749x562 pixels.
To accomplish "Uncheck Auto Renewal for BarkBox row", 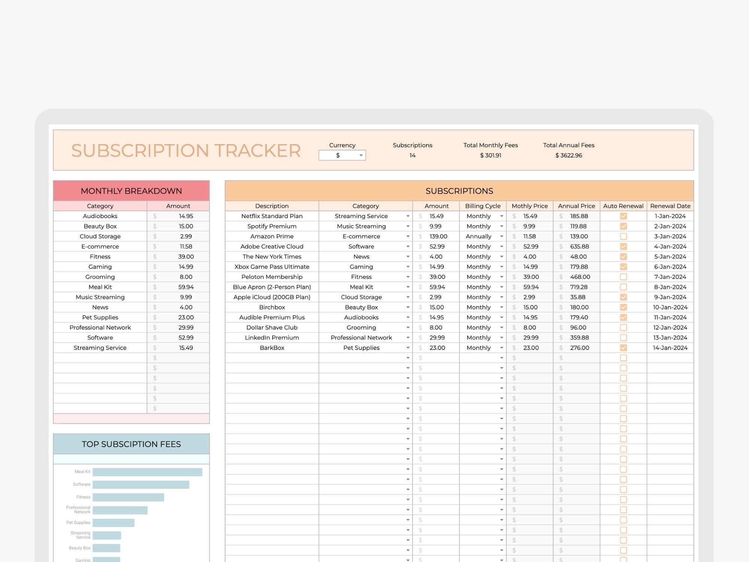I will click(623, 348).
